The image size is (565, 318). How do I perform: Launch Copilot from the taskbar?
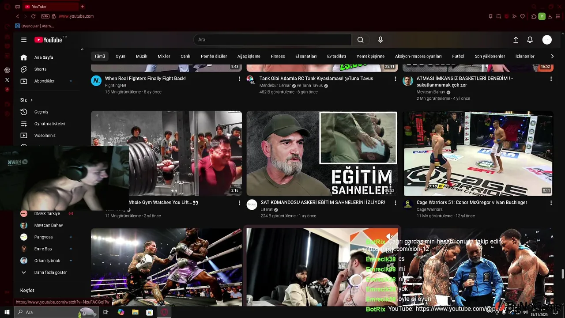point(121,312)
